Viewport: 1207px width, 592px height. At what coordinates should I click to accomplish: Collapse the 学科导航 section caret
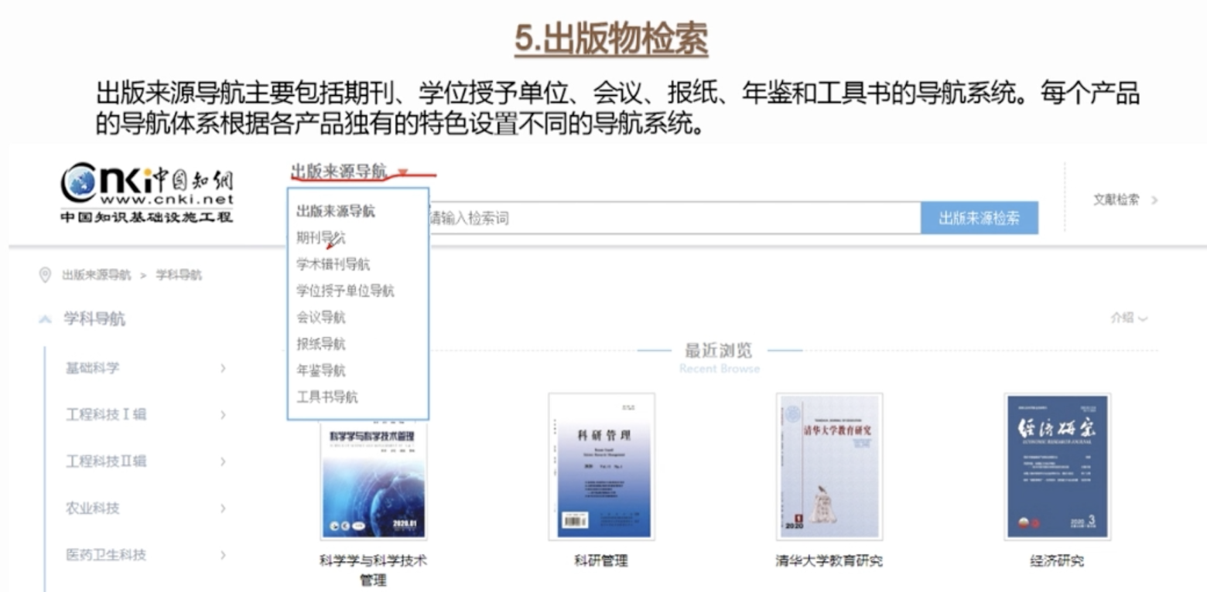pos(46,318)
